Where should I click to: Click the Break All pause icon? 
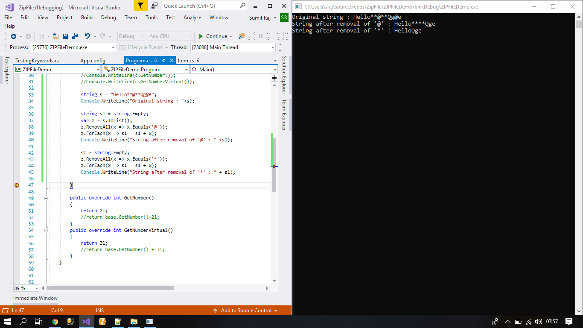(x=261, y=36)
